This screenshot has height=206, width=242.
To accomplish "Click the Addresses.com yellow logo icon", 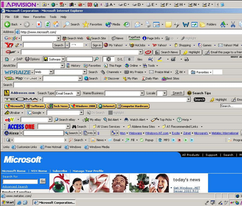I will click(x=6, y=93).
